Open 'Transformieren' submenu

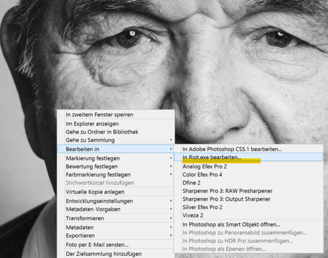tap(116, 218)
